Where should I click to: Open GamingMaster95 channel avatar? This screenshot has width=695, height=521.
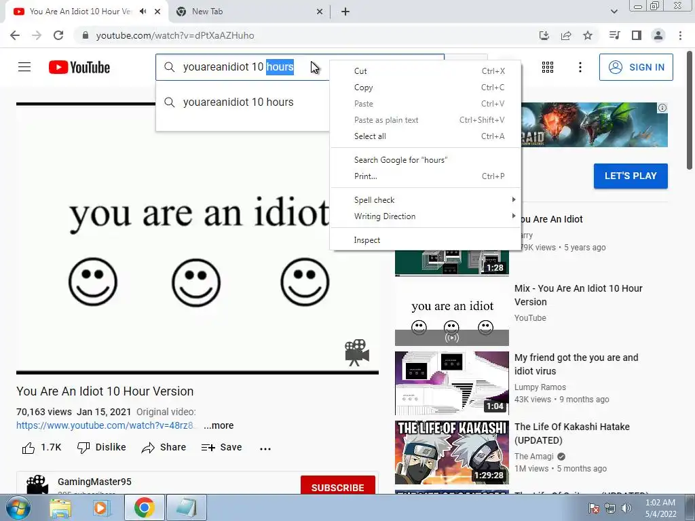(x=37, y=484)
